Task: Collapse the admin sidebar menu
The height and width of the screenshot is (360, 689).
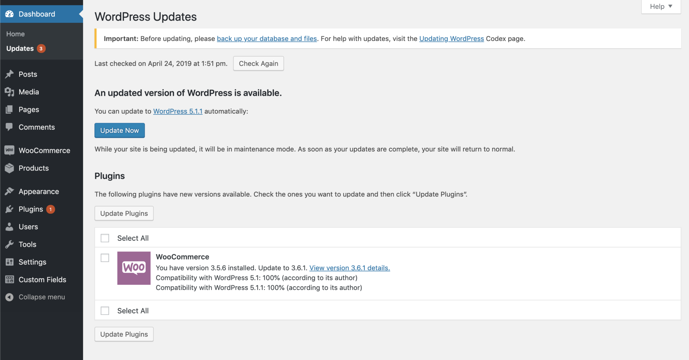Action: (x=35, y=297)
